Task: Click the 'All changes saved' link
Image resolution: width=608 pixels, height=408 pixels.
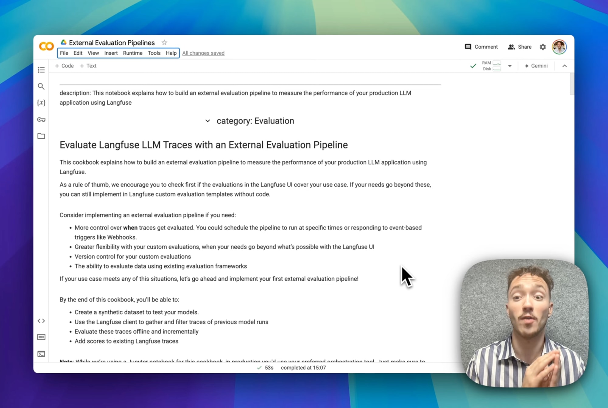Action: coord(203,53)
